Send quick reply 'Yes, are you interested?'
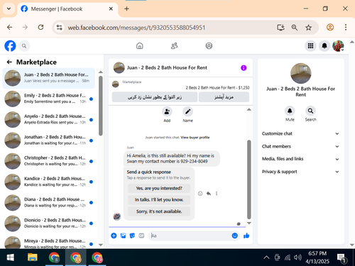The height and width of the screenshot is (266, 355). coord(159,188)
